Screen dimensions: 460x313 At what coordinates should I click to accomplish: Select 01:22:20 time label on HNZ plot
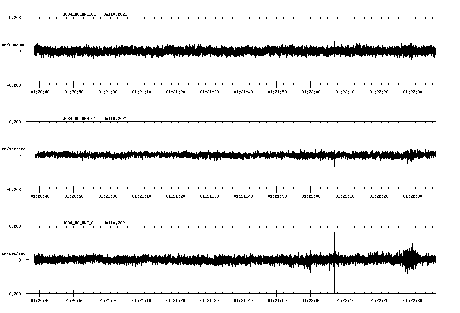coord(379,301)
